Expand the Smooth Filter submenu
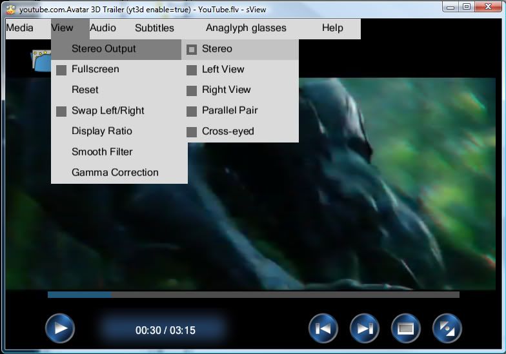The width and height of the screenshot is (506, 354). [x=119, y=152]
